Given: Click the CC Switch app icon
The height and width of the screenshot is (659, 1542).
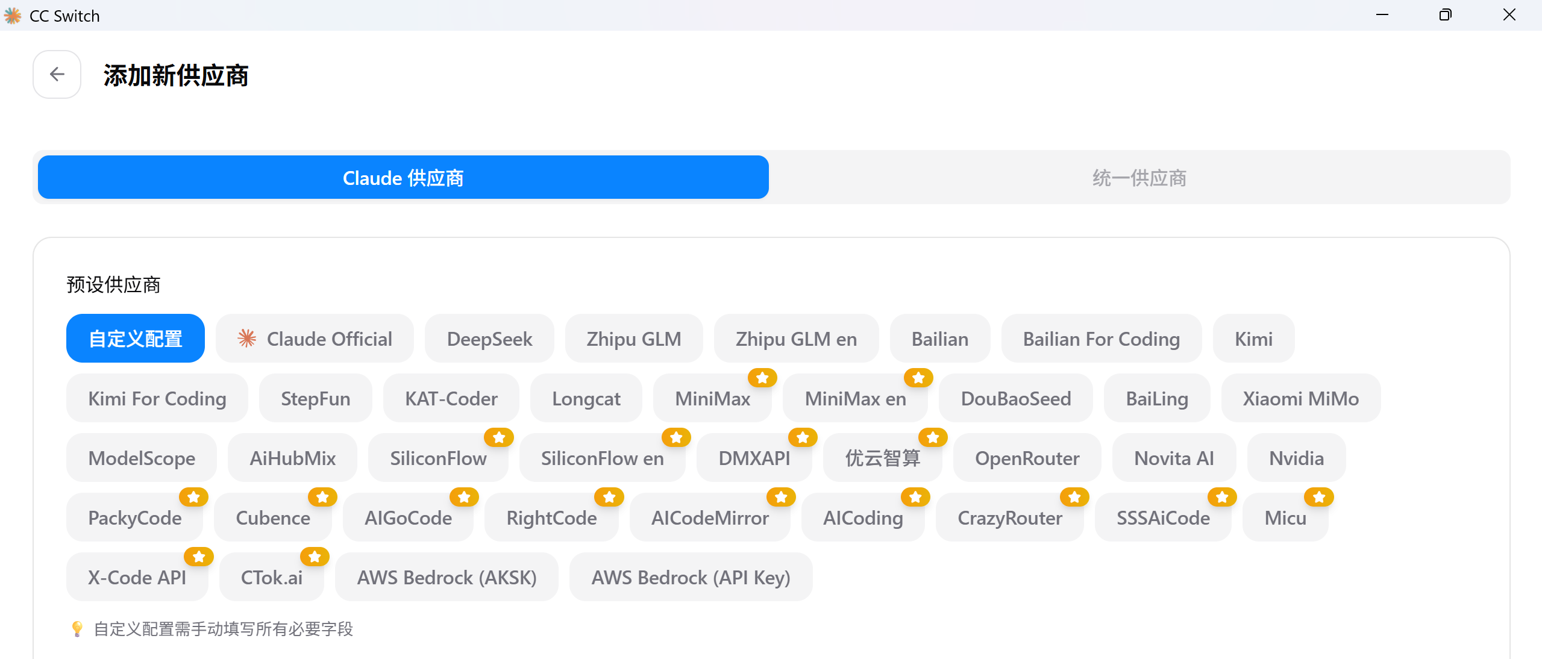Looking at the screenshot, I should (13, 16).
